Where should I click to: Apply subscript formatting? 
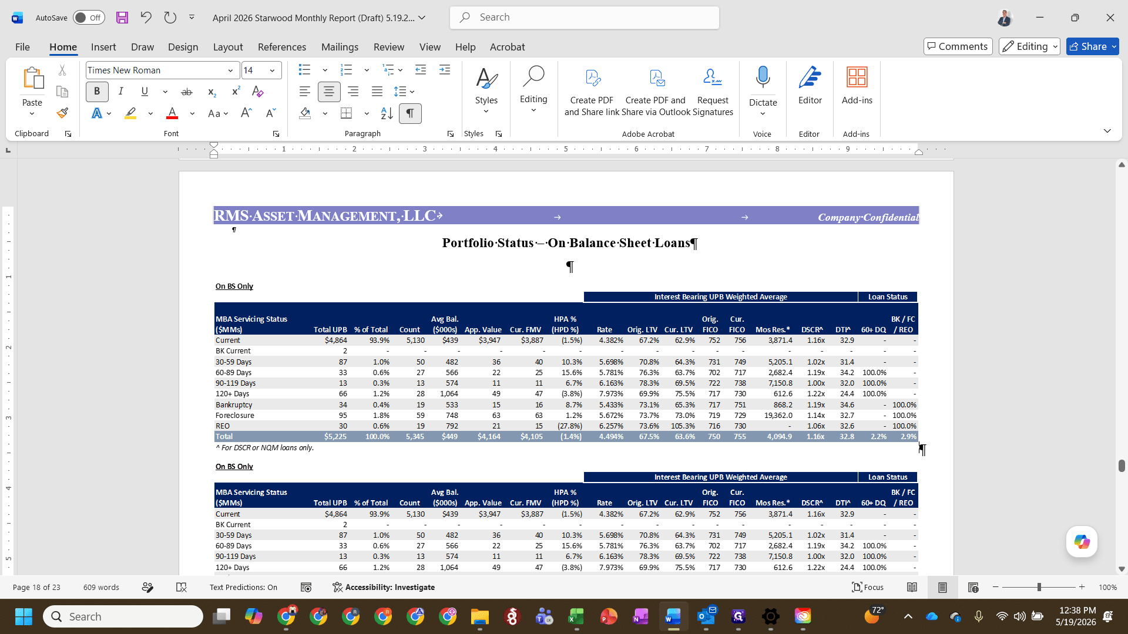pyautogui.click(x=212, y=92)
